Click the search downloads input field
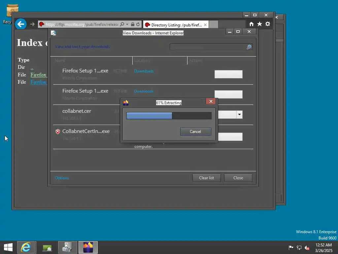Image resolution: width=338 pixels, height=254 pixels. (x=208, y=47)
